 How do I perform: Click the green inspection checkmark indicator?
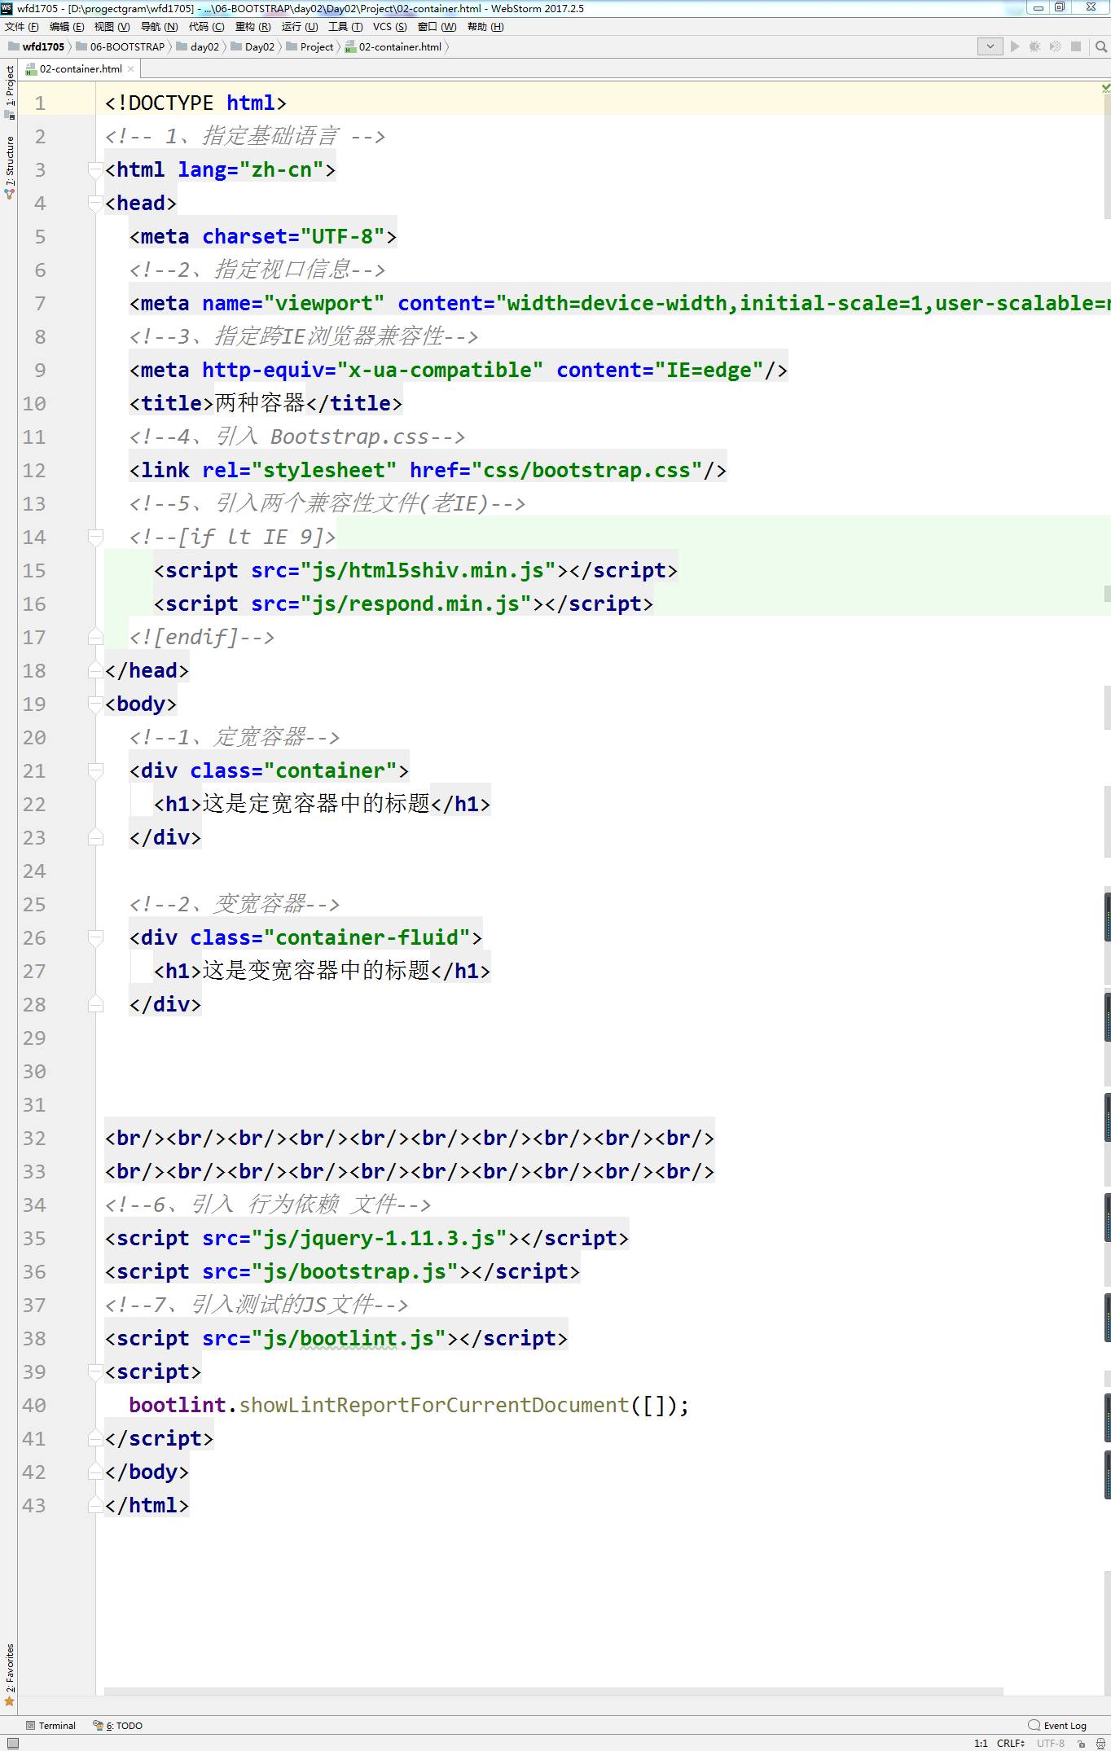pyautogui.click(x=1105, y=87)
